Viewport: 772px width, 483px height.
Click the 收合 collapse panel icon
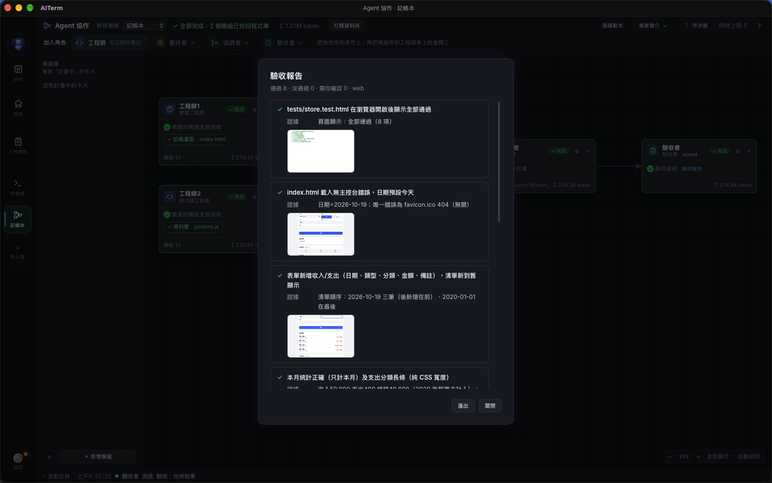18,73
